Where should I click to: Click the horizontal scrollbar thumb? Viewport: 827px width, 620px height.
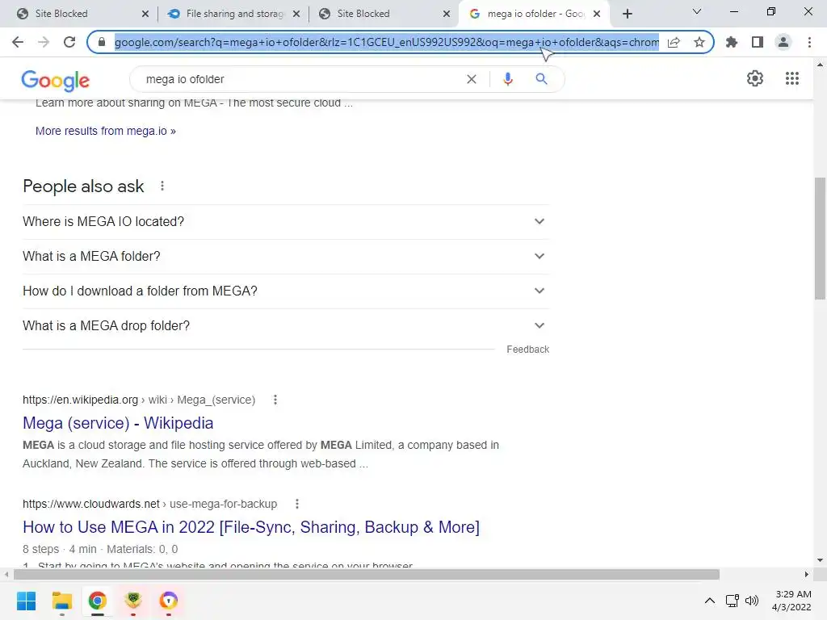[x=367, y=574]
